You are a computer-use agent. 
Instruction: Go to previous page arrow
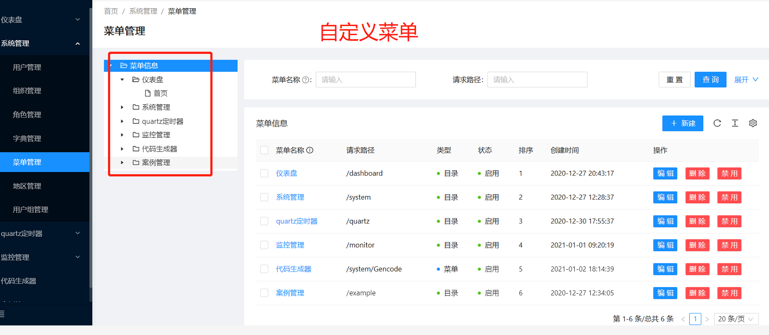(683, 319)
